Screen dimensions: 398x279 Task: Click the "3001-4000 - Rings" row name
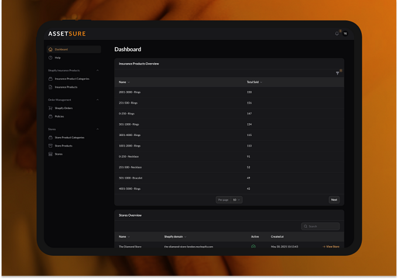[x=130, y=135]
